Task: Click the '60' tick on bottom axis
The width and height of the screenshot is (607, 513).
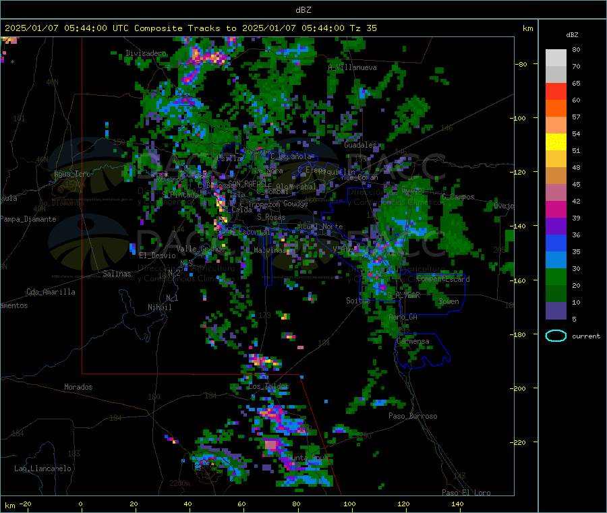Action: pos(241,504)
